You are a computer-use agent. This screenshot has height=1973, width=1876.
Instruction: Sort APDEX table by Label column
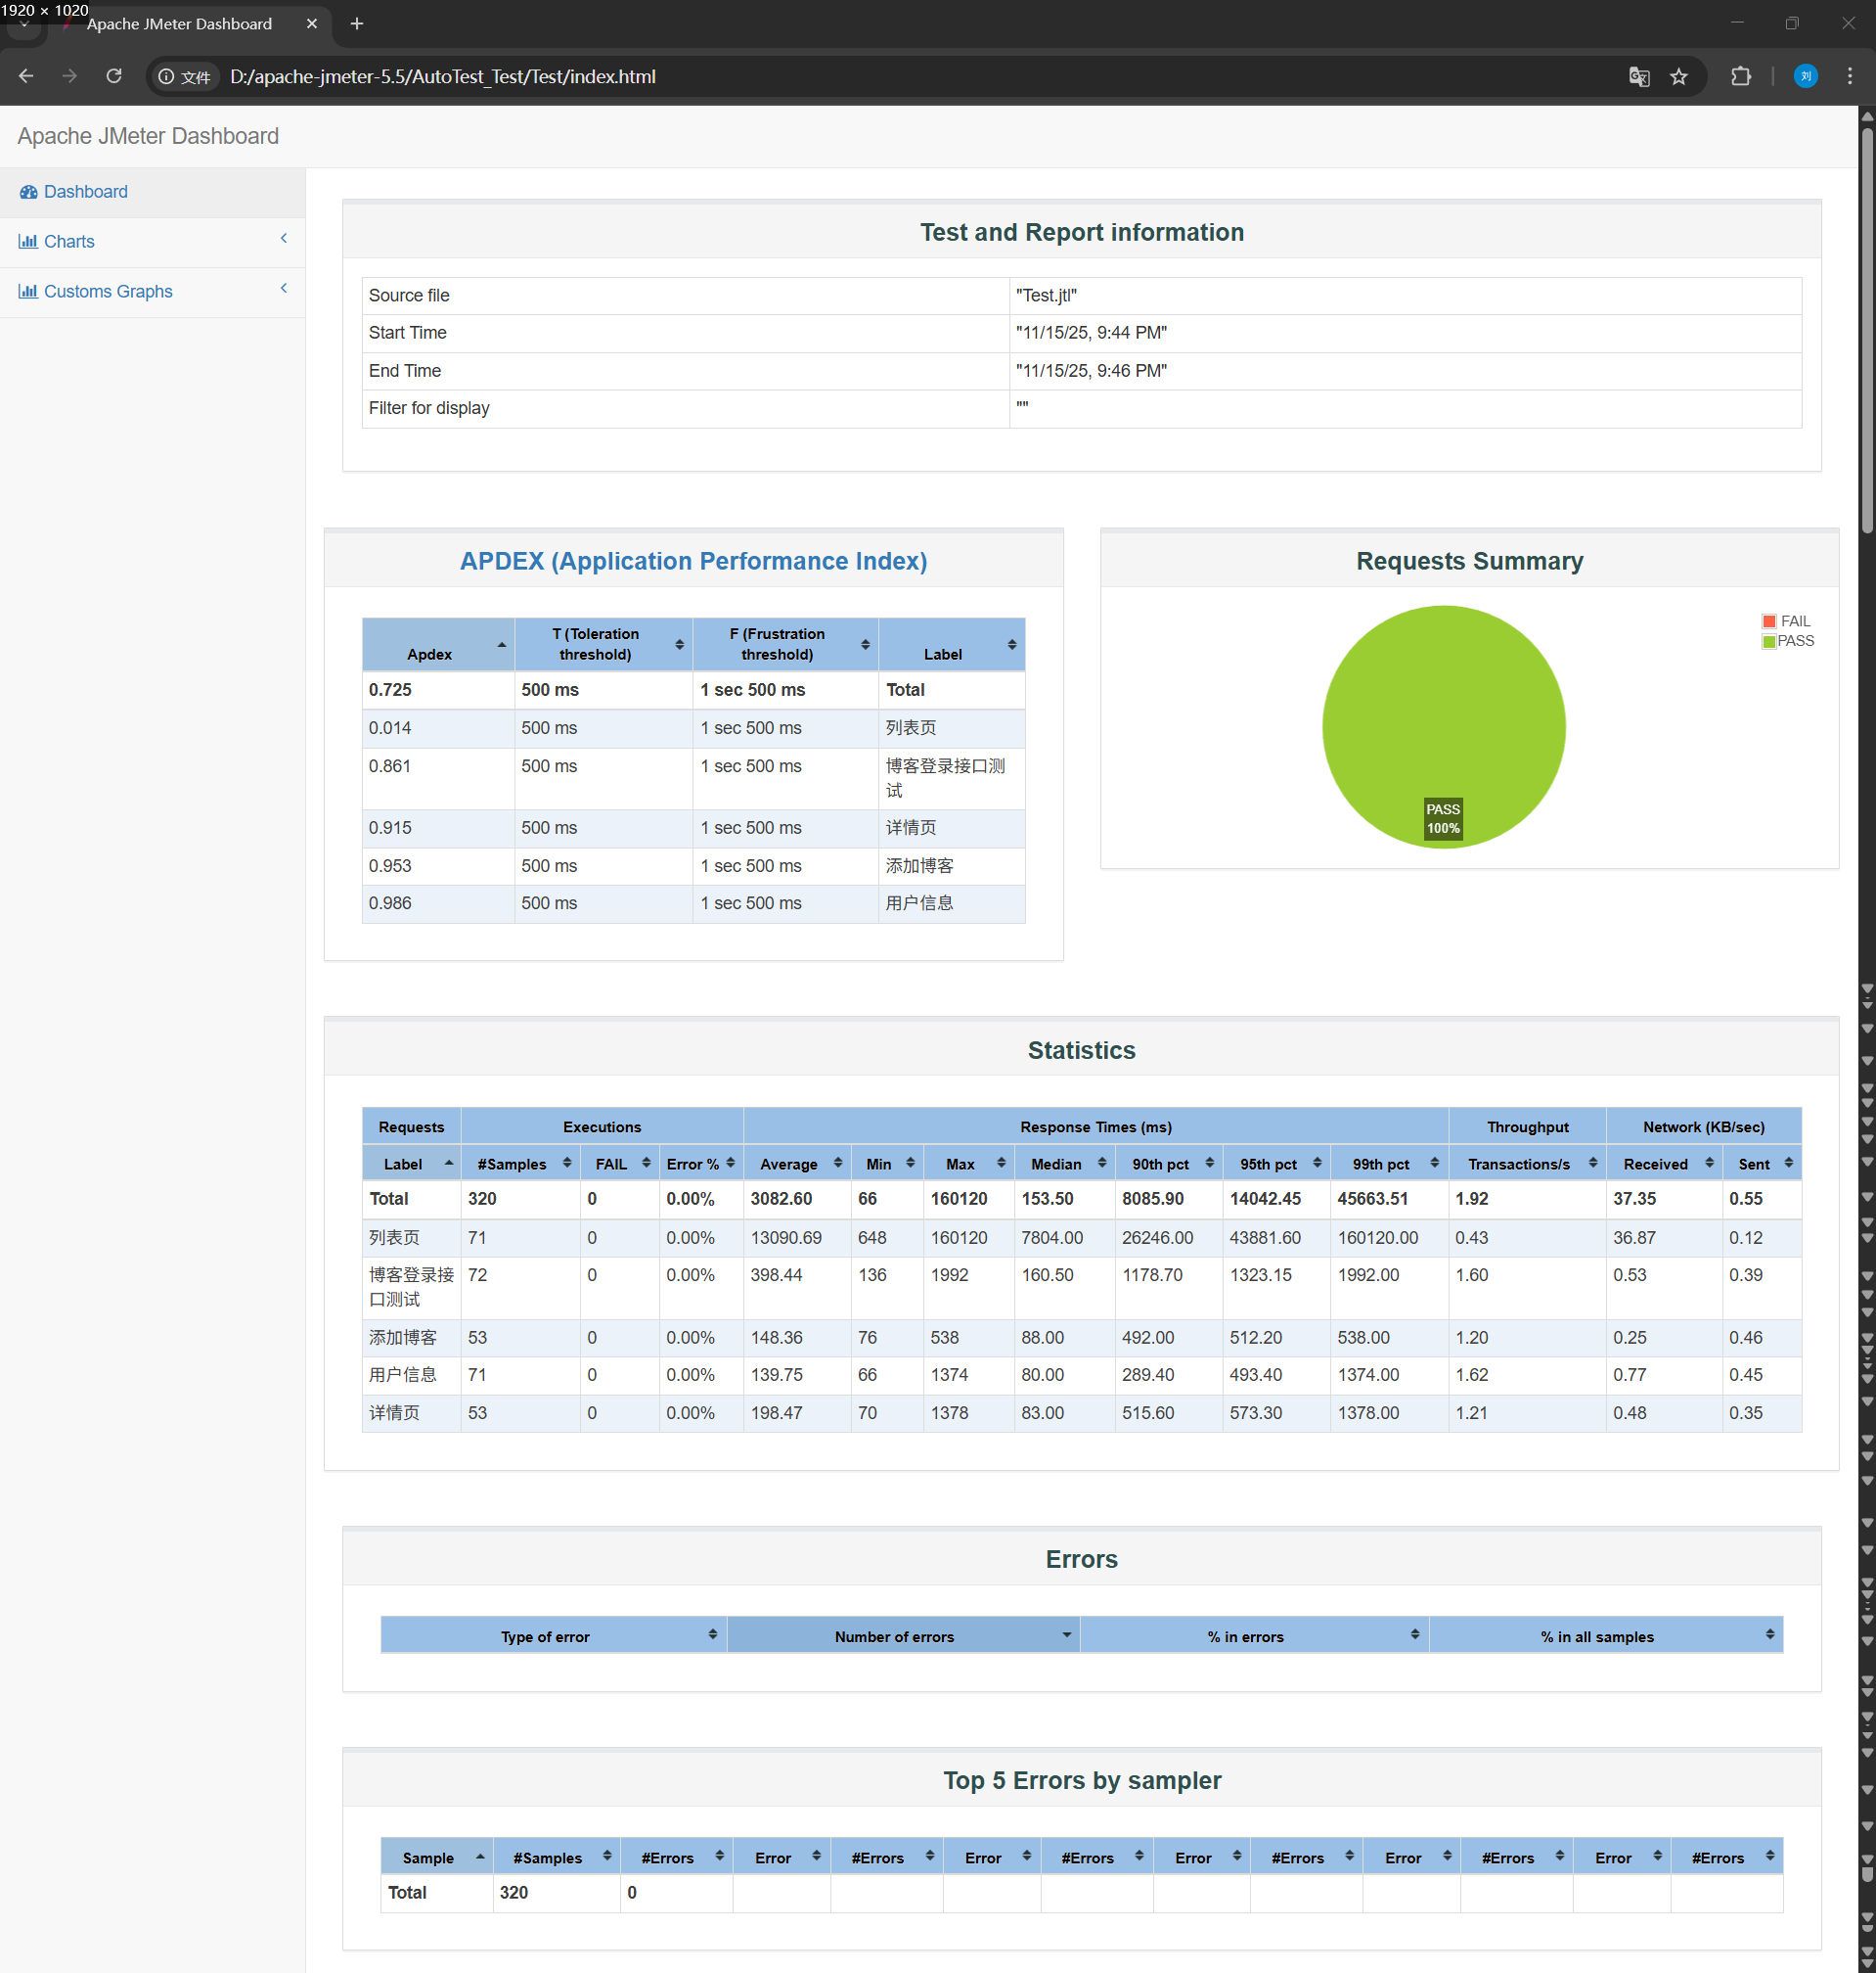tap(951, 644)
